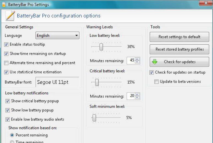Click the battery icon in the title bar
The width and height of the screenshot is (213, 143).
(3, 5)
